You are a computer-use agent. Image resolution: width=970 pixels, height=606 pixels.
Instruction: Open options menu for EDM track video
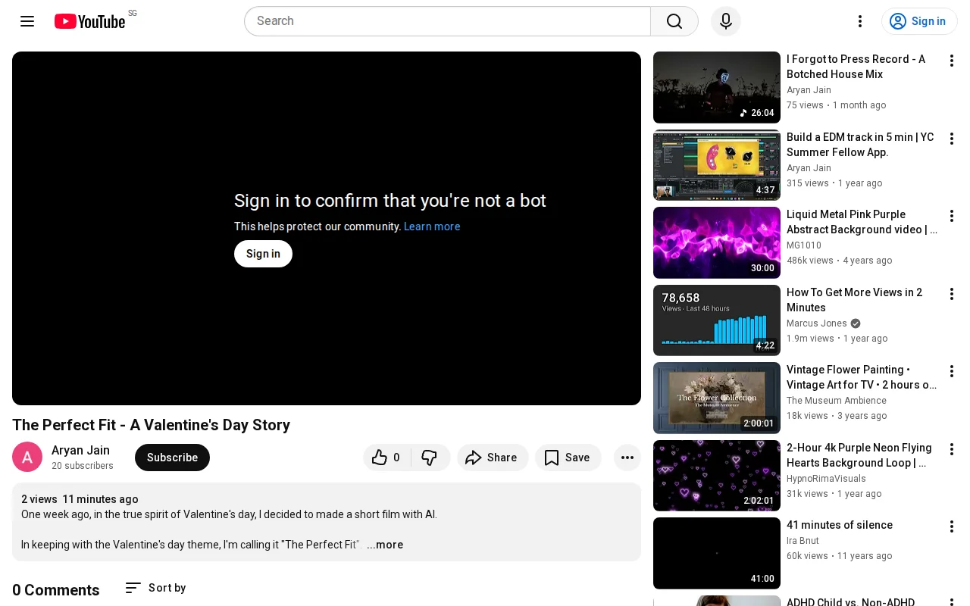952,139
